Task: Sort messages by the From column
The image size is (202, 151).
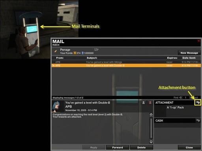Action: pos(60,58)
